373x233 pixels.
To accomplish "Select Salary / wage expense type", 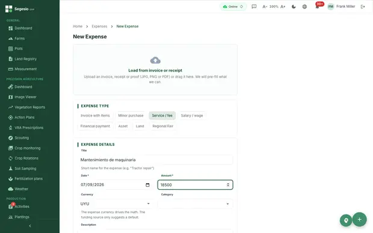I will 192,116.
